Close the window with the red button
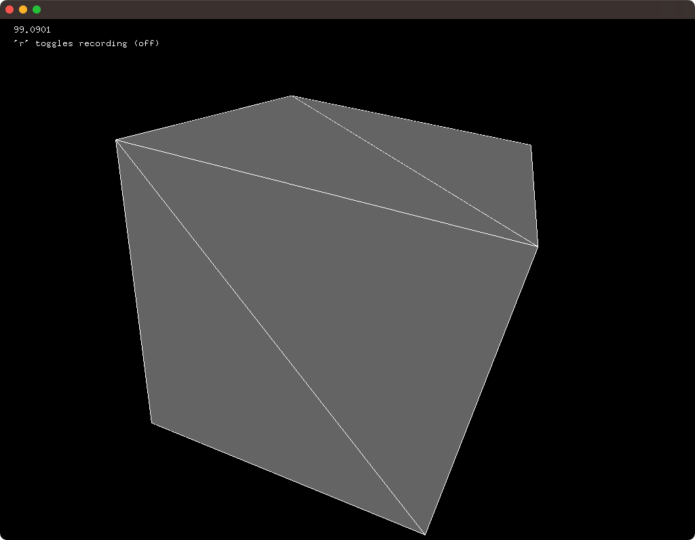The image size is (695, 540). point(10,9)
